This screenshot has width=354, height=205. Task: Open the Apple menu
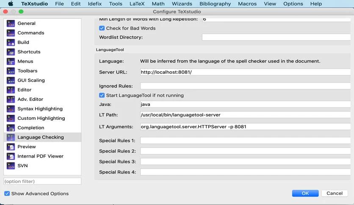(11, 4)
